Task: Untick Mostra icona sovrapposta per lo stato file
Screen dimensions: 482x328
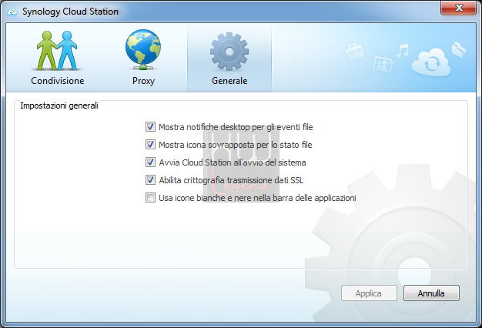Action: coord(150,144)
